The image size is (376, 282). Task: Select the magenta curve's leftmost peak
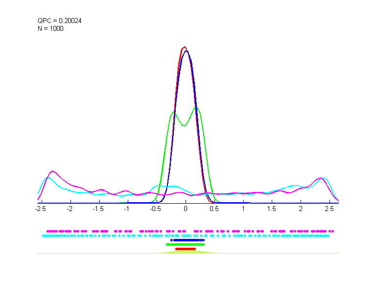point(52,171)
